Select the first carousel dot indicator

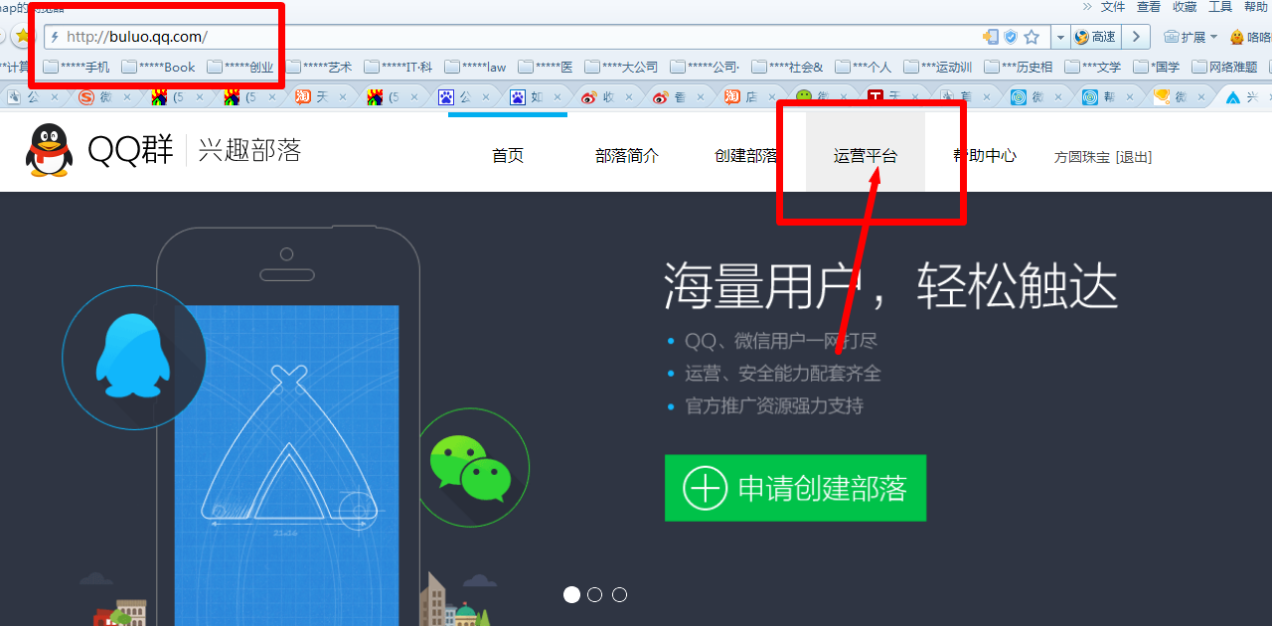pyautogui.click(x=571, y=594)
